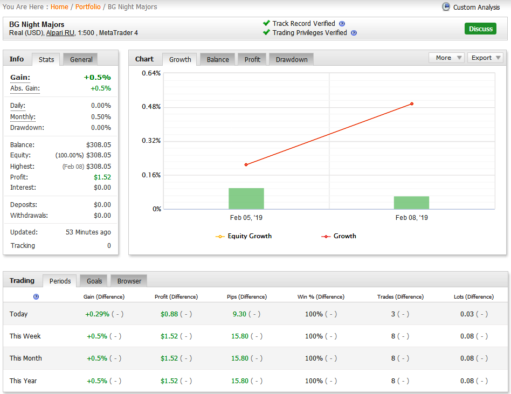Toggle Growth legend series
This screenshot has height=394, width=511.
click(339, 236)
